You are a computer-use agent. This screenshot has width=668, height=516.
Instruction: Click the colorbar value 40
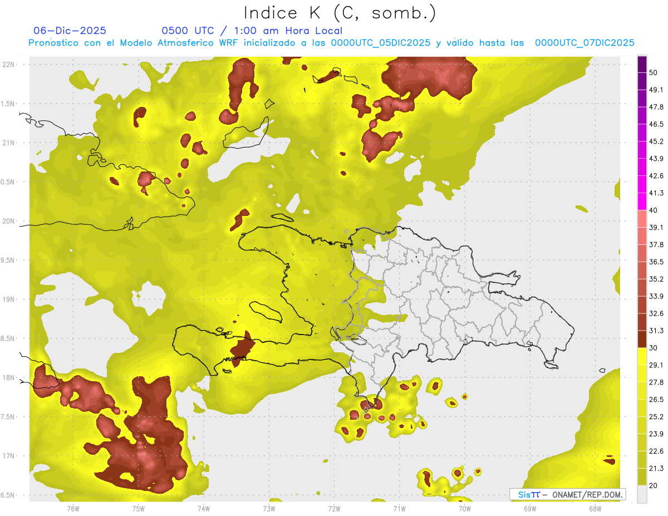click(654, 210)
